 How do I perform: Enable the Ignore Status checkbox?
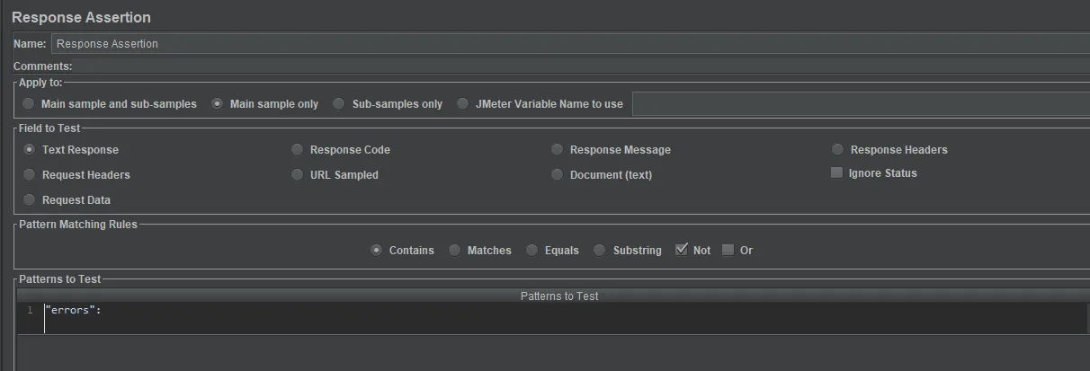tap(837, 173)
